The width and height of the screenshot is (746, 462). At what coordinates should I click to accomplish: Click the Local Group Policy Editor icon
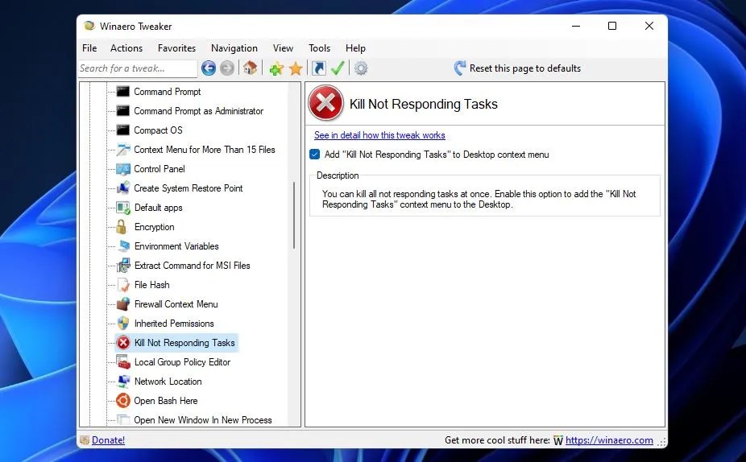pyautogui.click(x=123, y=361)
